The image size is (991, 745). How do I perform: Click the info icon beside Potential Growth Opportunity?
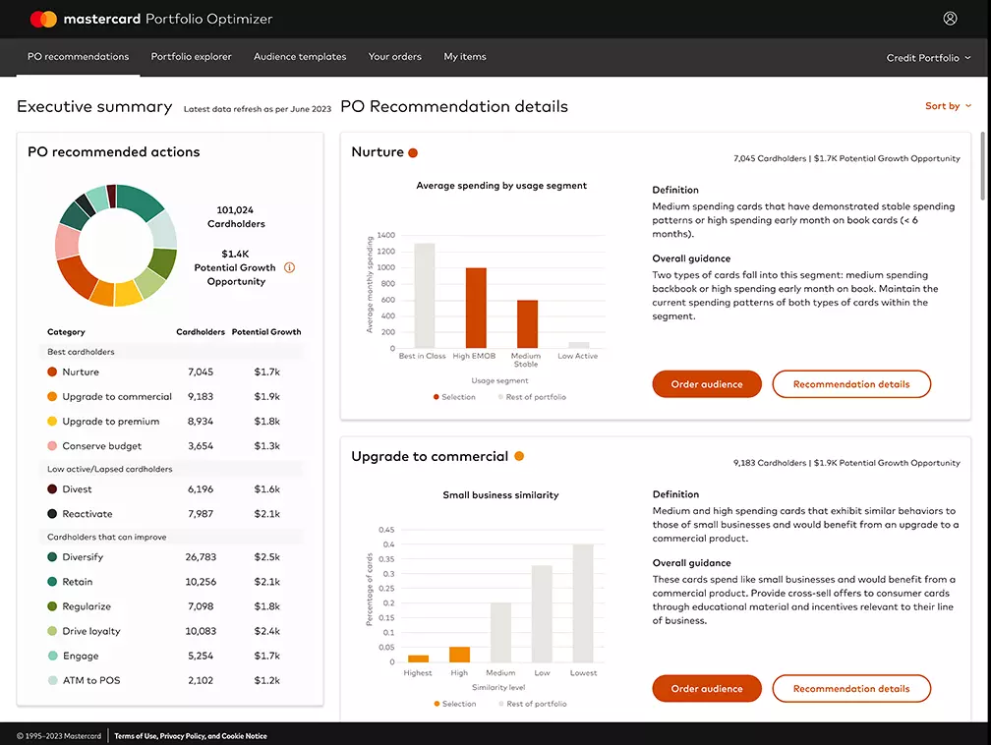click(289, 266)
